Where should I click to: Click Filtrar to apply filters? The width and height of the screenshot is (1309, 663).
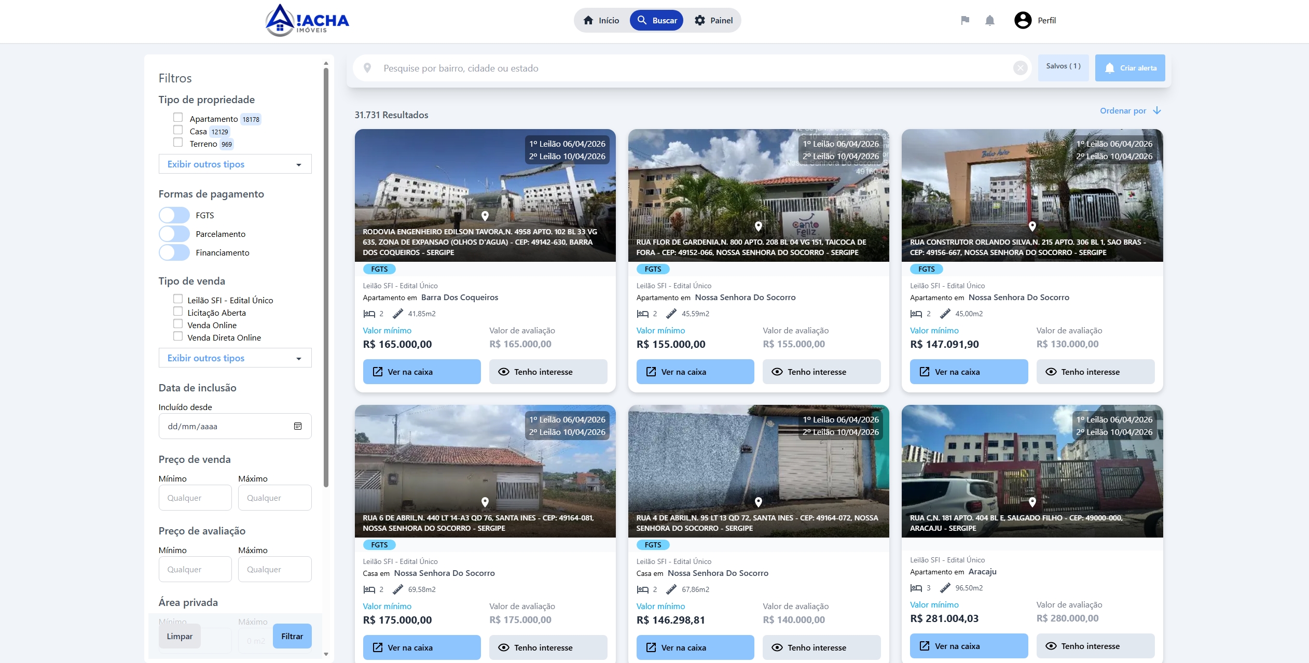[x=292, y=636]
